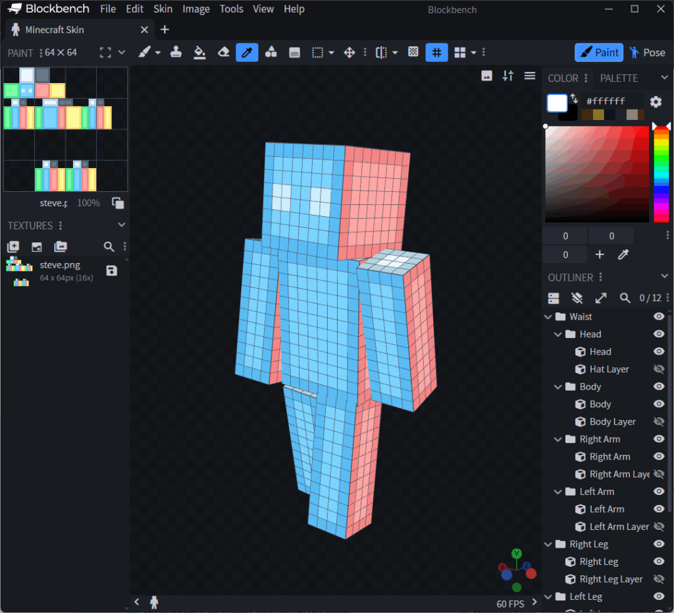Click the Move Texture Selection tool
The width and height of the screenshot is (674, 613).
[x=350, y=53]
